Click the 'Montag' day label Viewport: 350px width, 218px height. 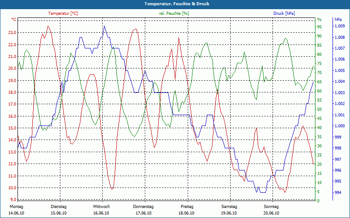(x=16, y=207)
